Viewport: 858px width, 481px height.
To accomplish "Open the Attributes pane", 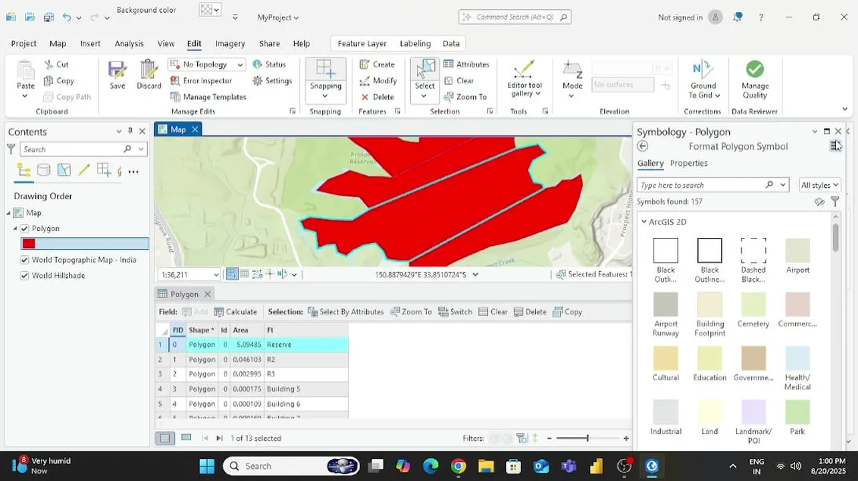I will 466,65.
